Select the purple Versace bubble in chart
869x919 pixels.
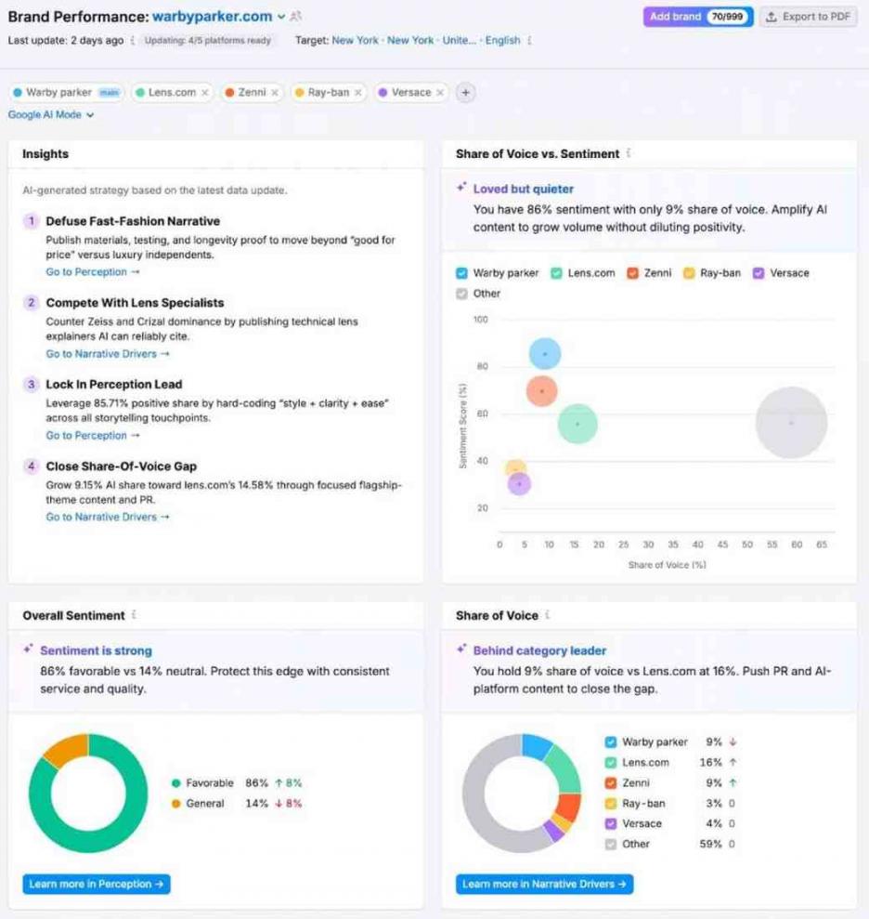click(x=519, y=484)
